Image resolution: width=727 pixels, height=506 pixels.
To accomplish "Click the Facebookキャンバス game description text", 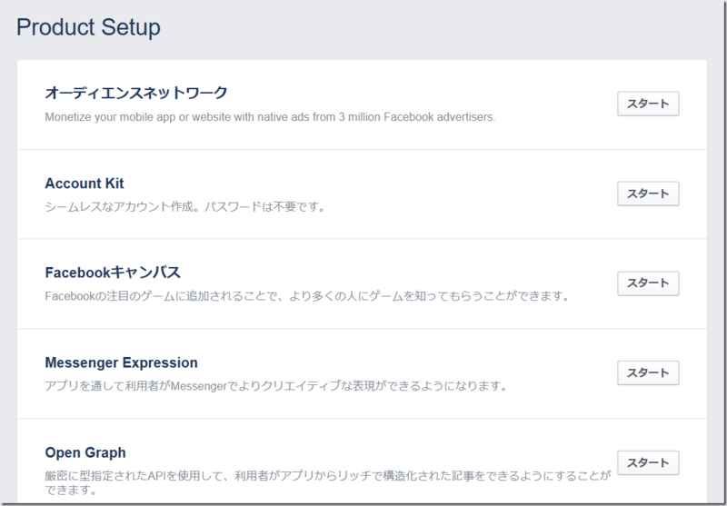I will click(307, 296).
